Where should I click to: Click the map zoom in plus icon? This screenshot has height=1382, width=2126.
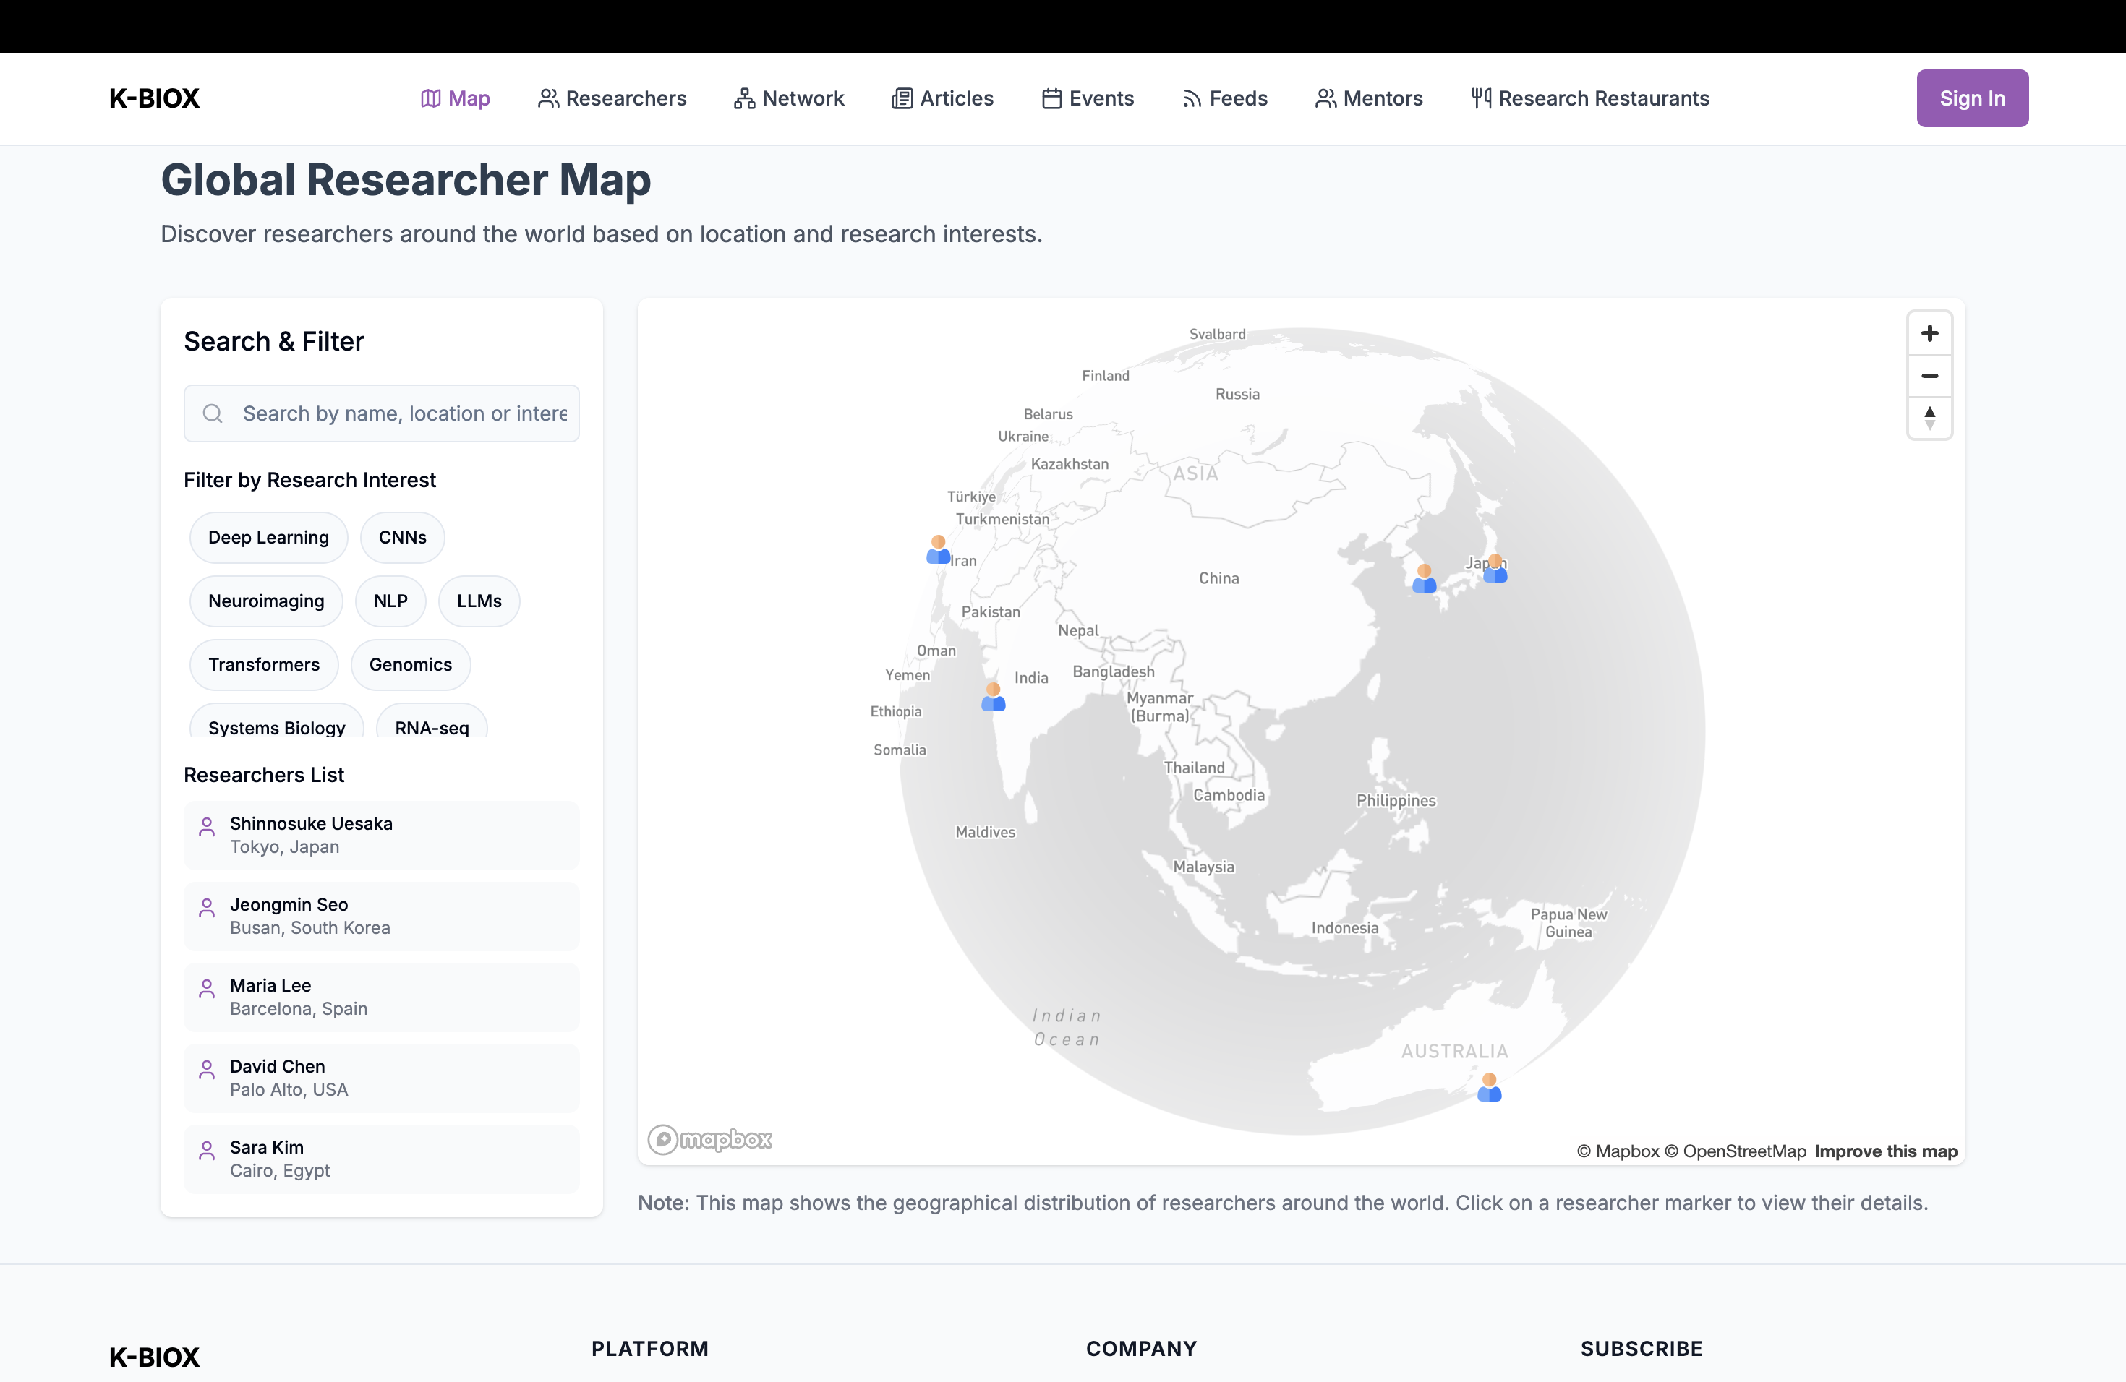(x=1929, y=334)
